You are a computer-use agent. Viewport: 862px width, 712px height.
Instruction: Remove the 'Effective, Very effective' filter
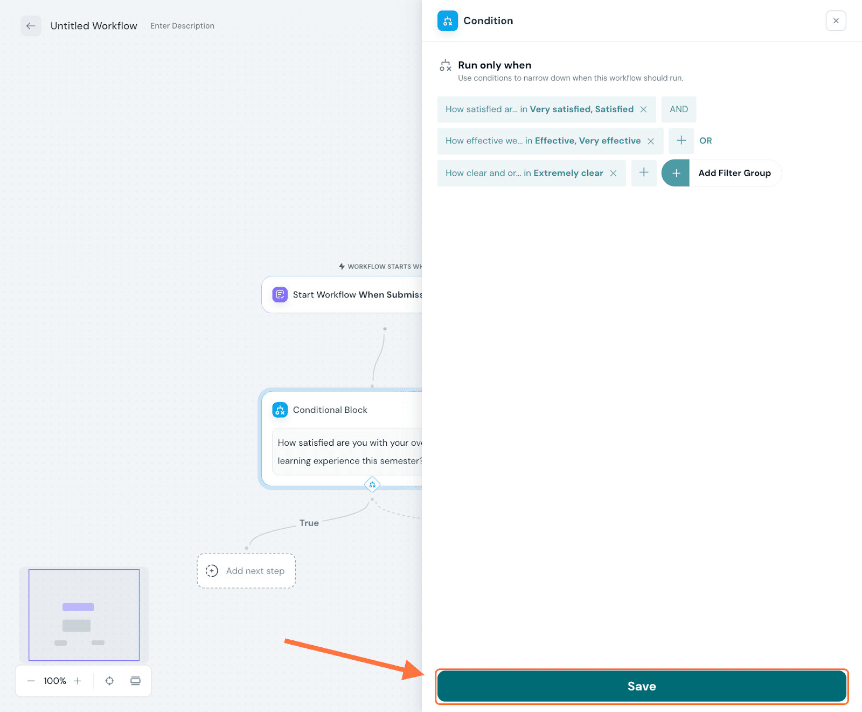pyautogui.click(x=651, y=141)
